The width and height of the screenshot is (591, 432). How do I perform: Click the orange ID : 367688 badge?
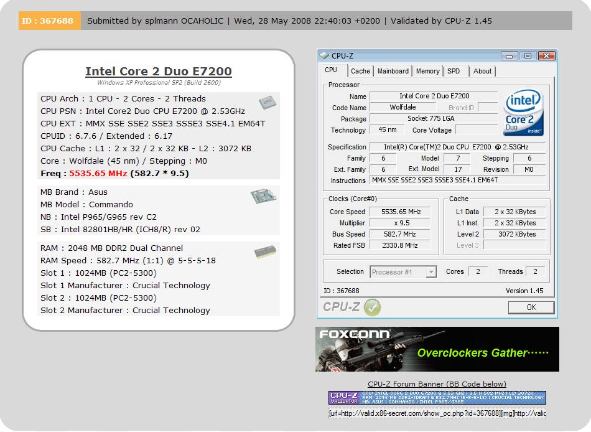pyautogui.click(x=49, y=21)
